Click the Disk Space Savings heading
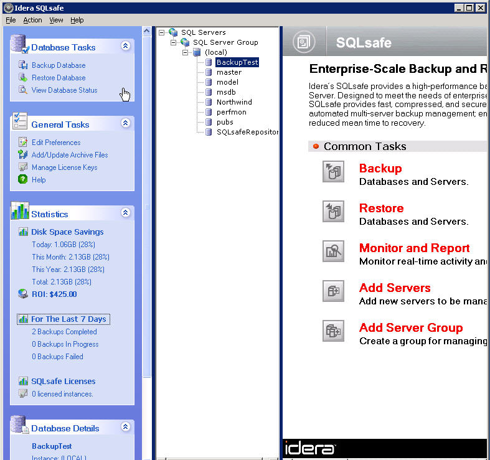490x460 pixels. tap(67, 232)
